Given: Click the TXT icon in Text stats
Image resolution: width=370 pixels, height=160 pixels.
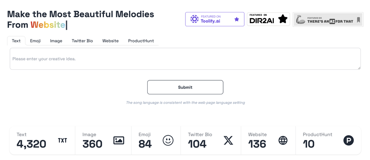Looking at the screenshot, I should [x=63, y=140].
